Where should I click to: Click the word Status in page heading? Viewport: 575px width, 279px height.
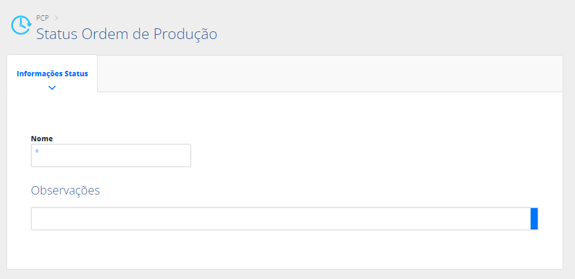57,34
